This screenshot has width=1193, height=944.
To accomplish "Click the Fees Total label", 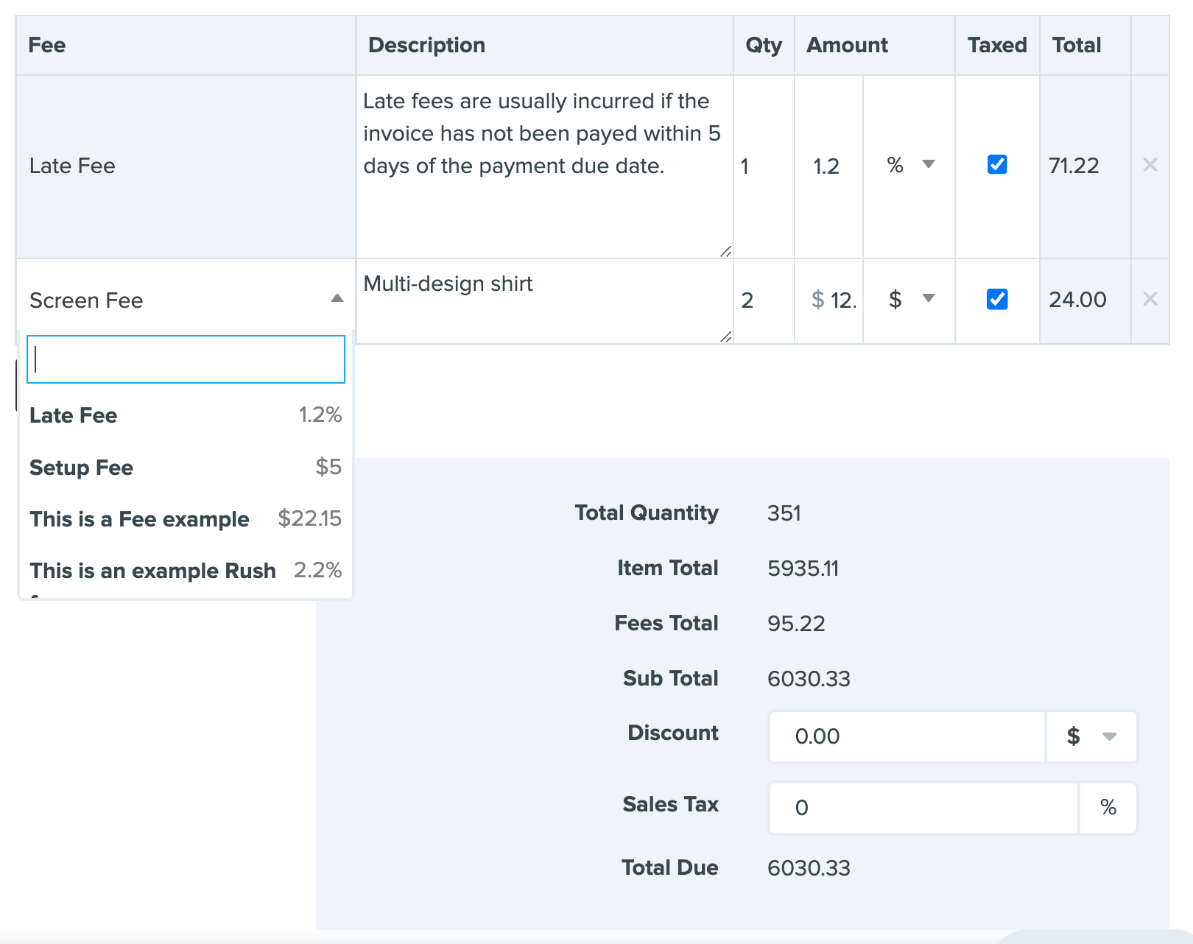I will (666, 623).
